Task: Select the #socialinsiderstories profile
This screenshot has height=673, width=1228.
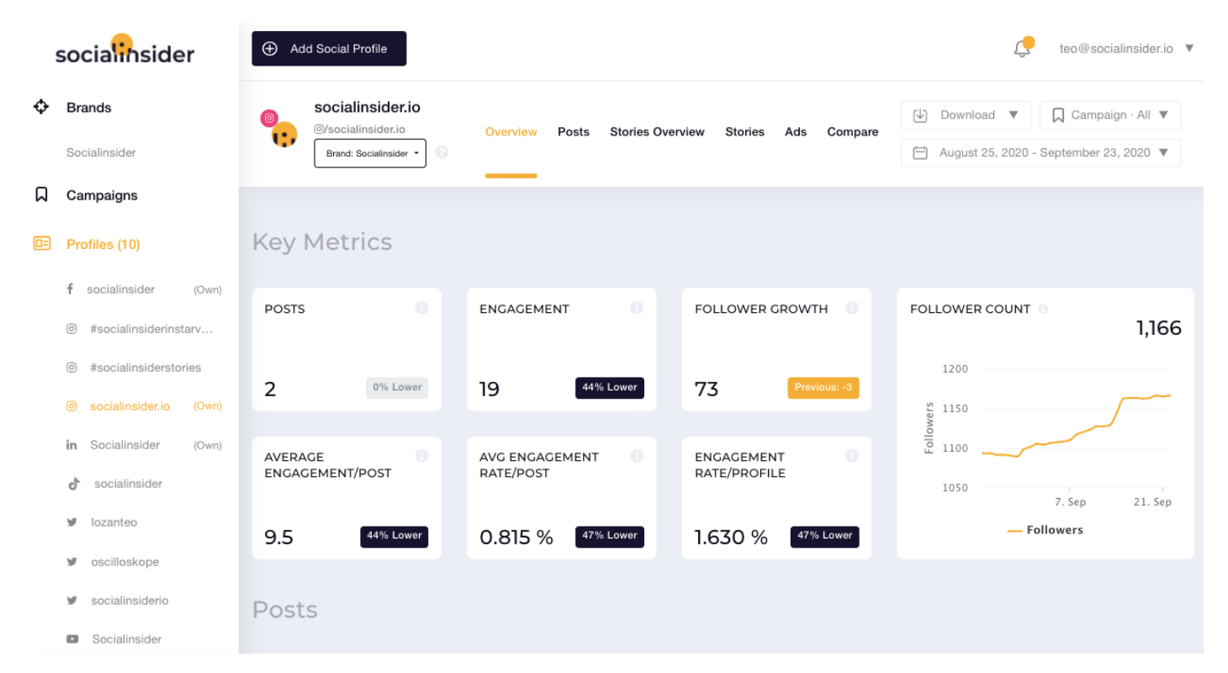Action: 146,368
